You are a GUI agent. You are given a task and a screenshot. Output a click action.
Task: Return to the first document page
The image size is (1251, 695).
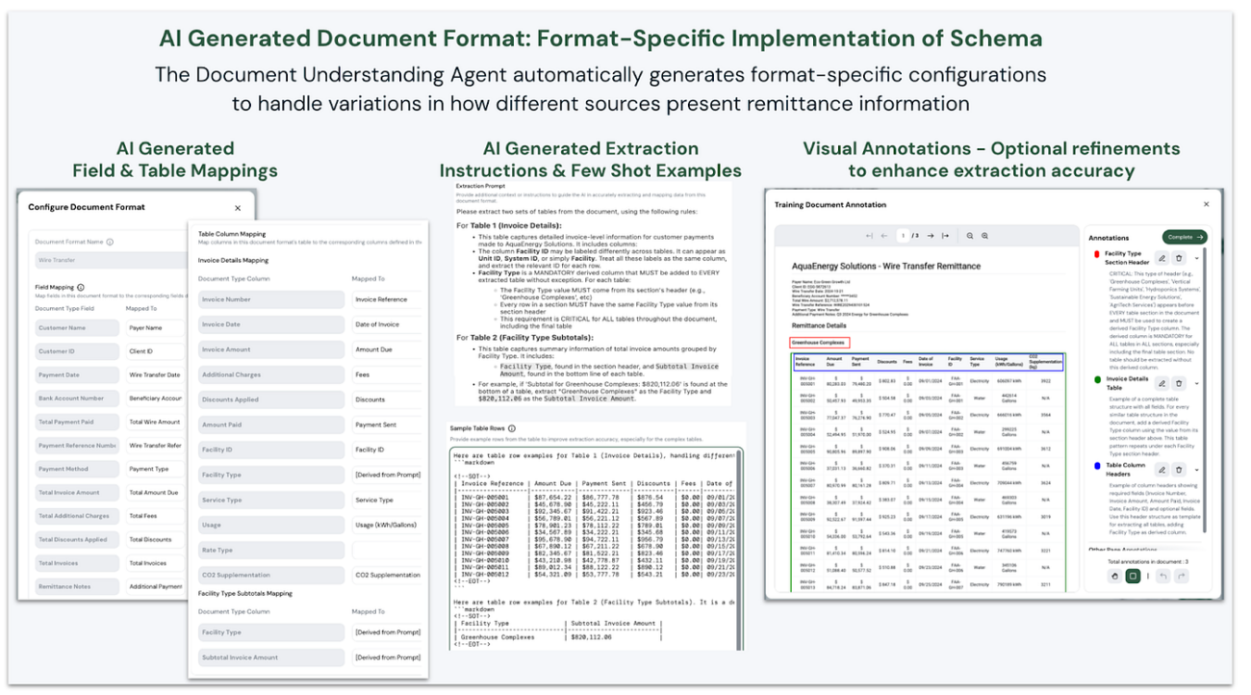pyautogui.click(x=870, y=235)
